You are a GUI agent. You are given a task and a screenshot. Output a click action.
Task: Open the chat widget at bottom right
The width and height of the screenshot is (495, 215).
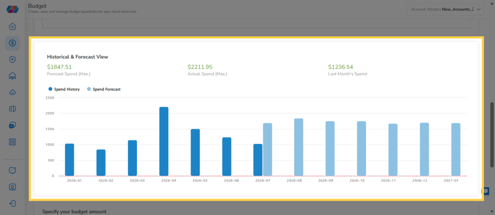coord(485,191)
